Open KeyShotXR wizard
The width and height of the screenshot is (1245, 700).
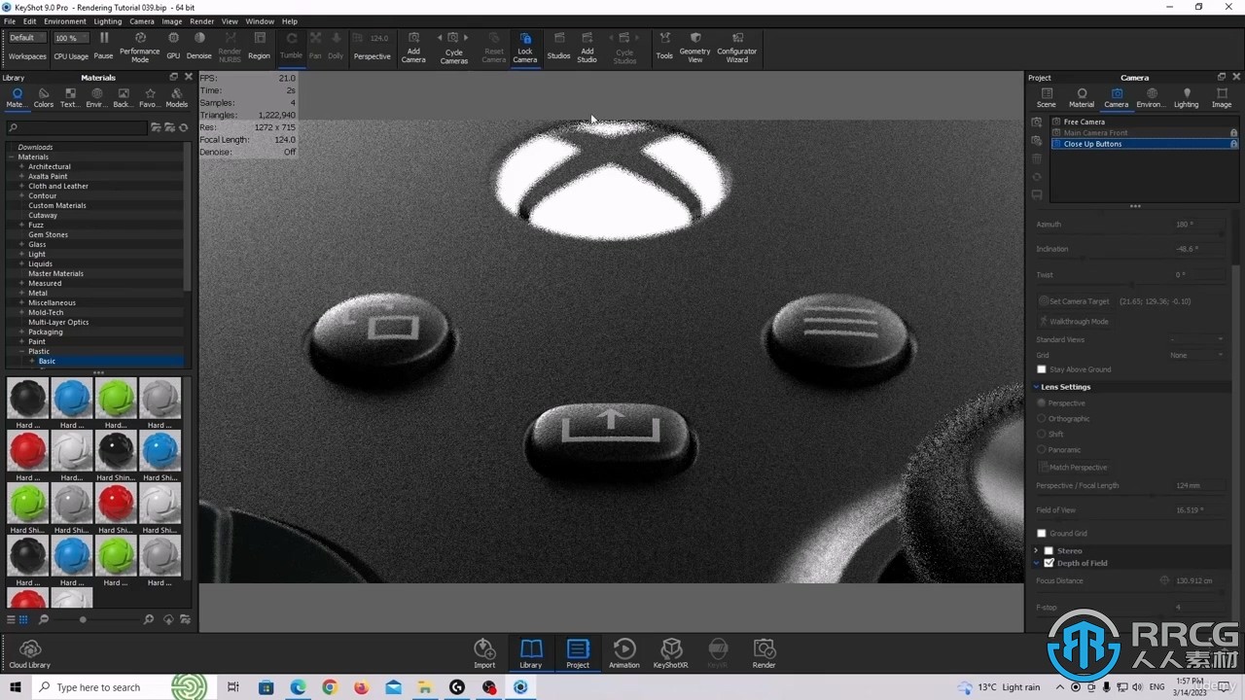(670, 654)
